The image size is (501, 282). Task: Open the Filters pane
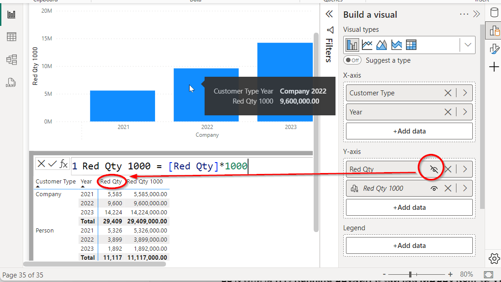330,30
